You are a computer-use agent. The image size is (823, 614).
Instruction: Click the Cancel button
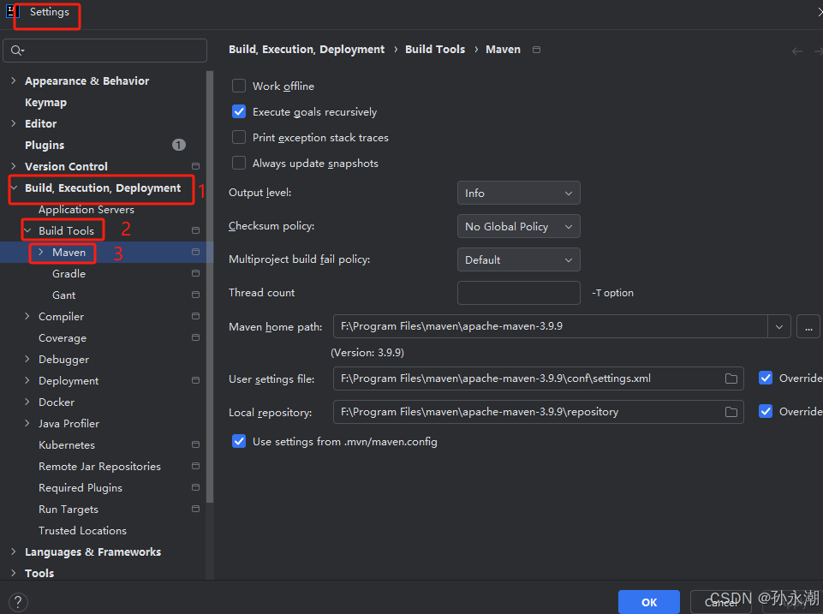pyautogui.click(x=722, y=601)
